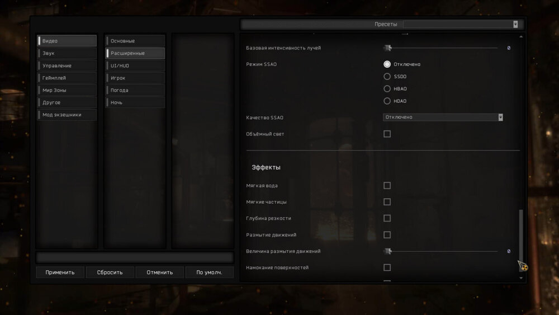
Task: Click the Отменить button
Action: coord(160,272)
